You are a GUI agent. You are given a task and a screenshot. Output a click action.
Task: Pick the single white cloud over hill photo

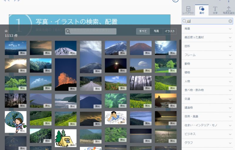tap(141, 65)
